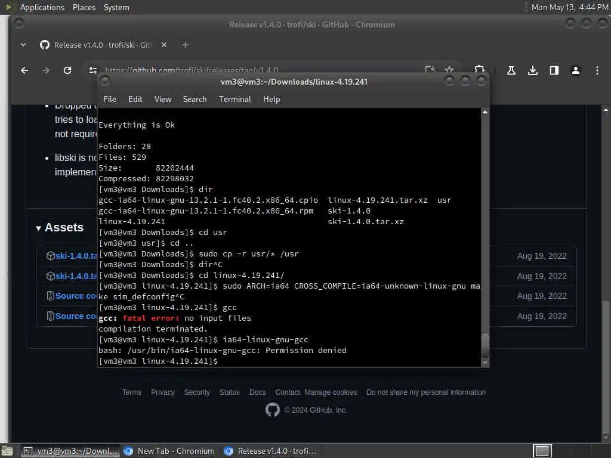Open the System menu
This screenshot has height=458, width=611.
116,7
